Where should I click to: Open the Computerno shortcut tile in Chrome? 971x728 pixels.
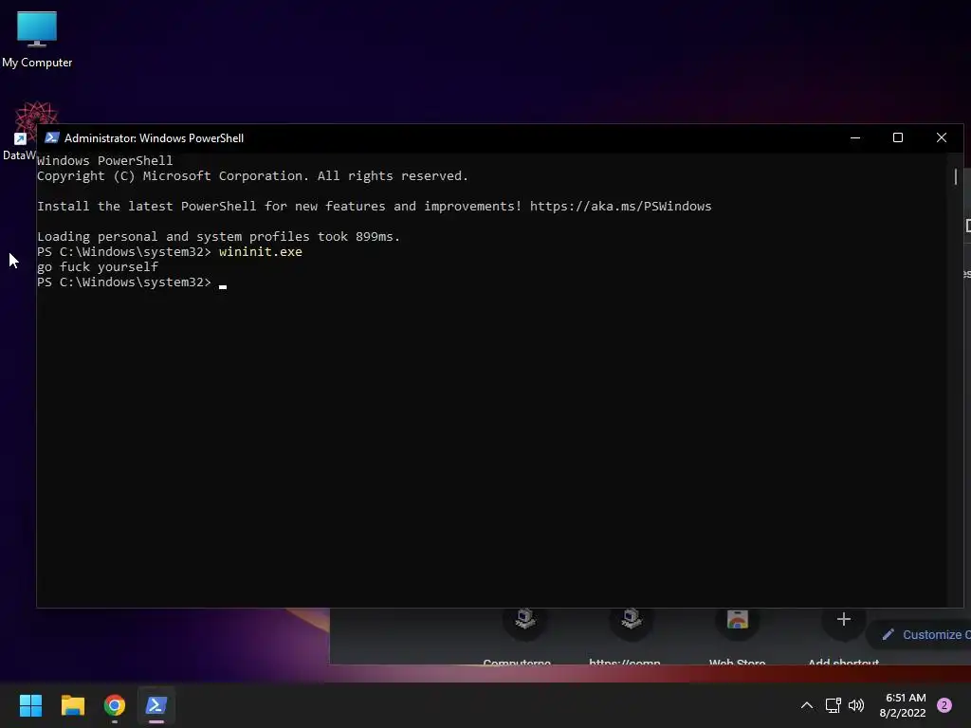point(518,636)
